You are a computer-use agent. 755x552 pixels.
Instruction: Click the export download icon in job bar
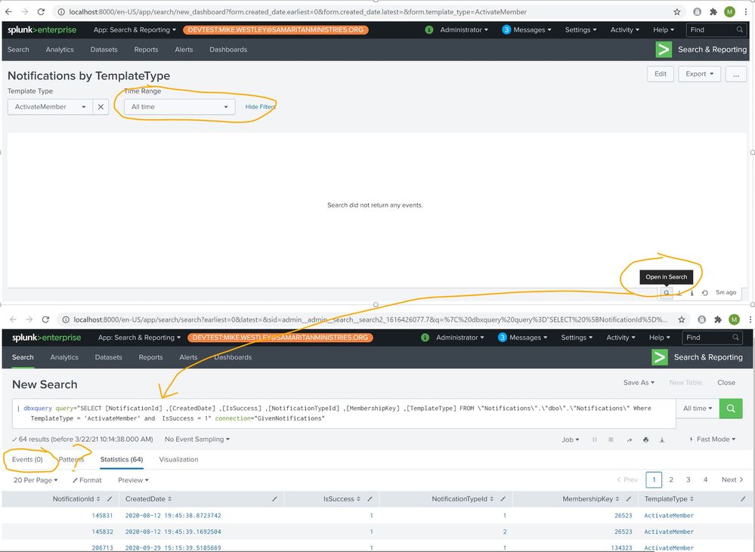point(662,439)
